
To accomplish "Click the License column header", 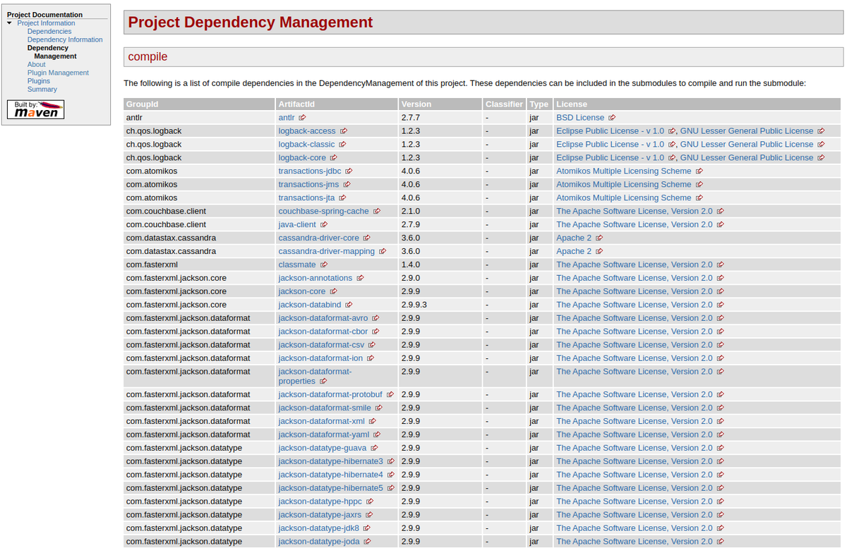I will click(697, 104).
